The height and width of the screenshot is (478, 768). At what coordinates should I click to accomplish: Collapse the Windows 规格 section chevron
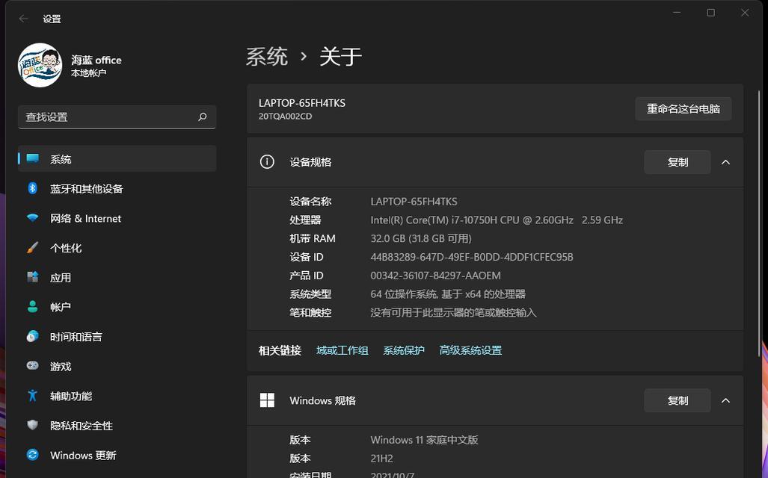coord(725,400)
